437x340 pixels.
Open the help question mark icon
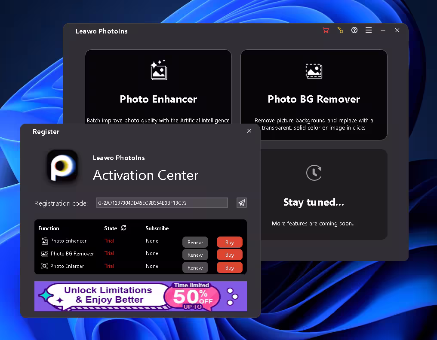click(354, 30)
